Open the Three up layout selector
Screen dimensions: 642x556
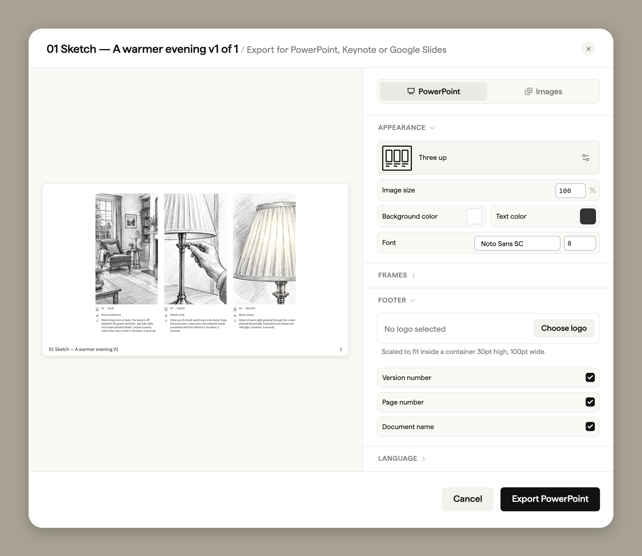[x=488, y=158]
